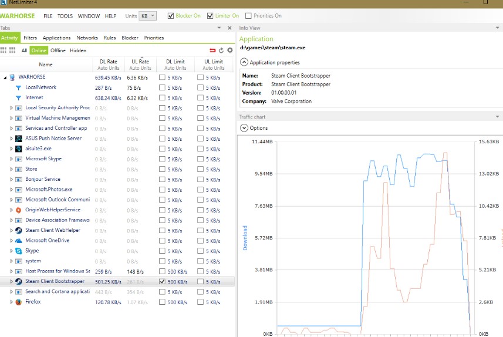The width and height of the screenshot is (503, 337).
Task: Switch to the Blocker tab
Action: [x=130, y=38]
